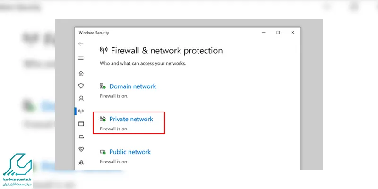Viewport: 378px width, 189px height.
Task: Open Family options sidebar icon
Action: (81, 162)
